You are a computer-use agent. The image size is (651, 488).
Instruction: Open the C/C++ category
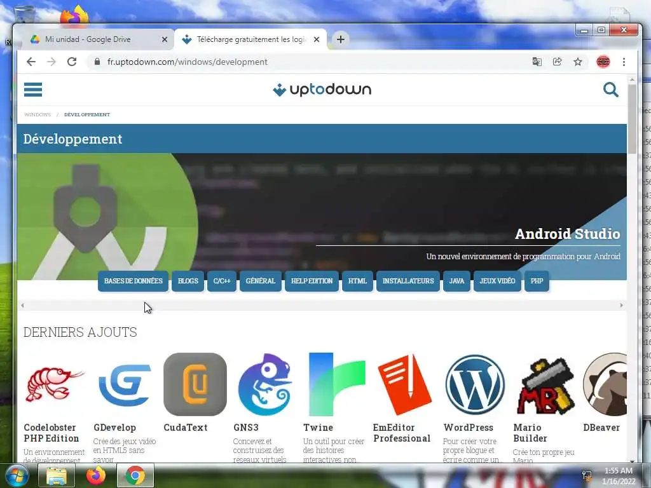(x=222, y=281)
